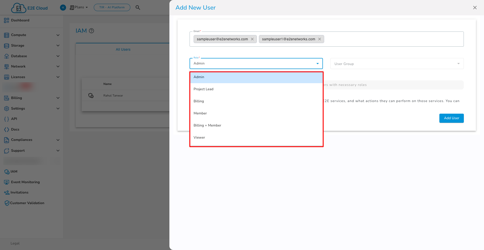Click the Add User button

click(x=451, y=118)
